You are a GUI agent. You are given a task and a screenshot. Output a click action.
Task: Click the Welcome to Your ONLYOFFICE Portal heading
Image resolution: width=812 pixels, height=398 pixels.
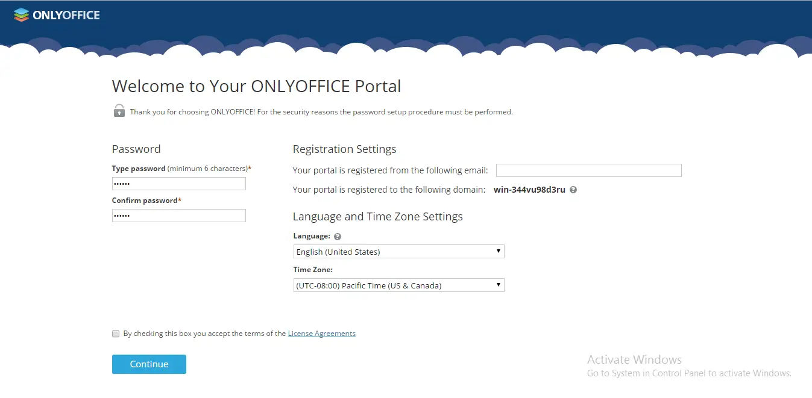pos(257,86)
